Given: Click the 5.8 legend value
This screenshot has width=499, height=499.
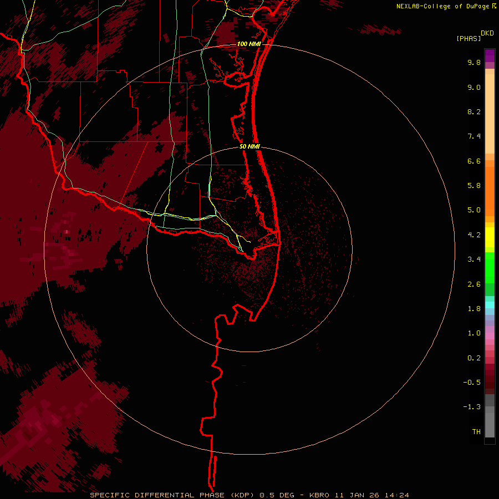Looking at the screenshot, I should pos(474,186).
